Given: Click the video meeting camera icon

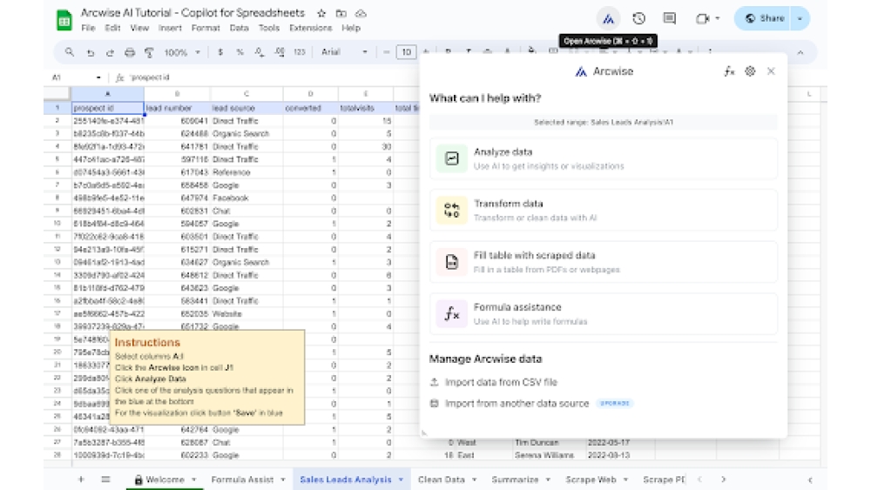Looking at the screenshot, I should 703,18.
